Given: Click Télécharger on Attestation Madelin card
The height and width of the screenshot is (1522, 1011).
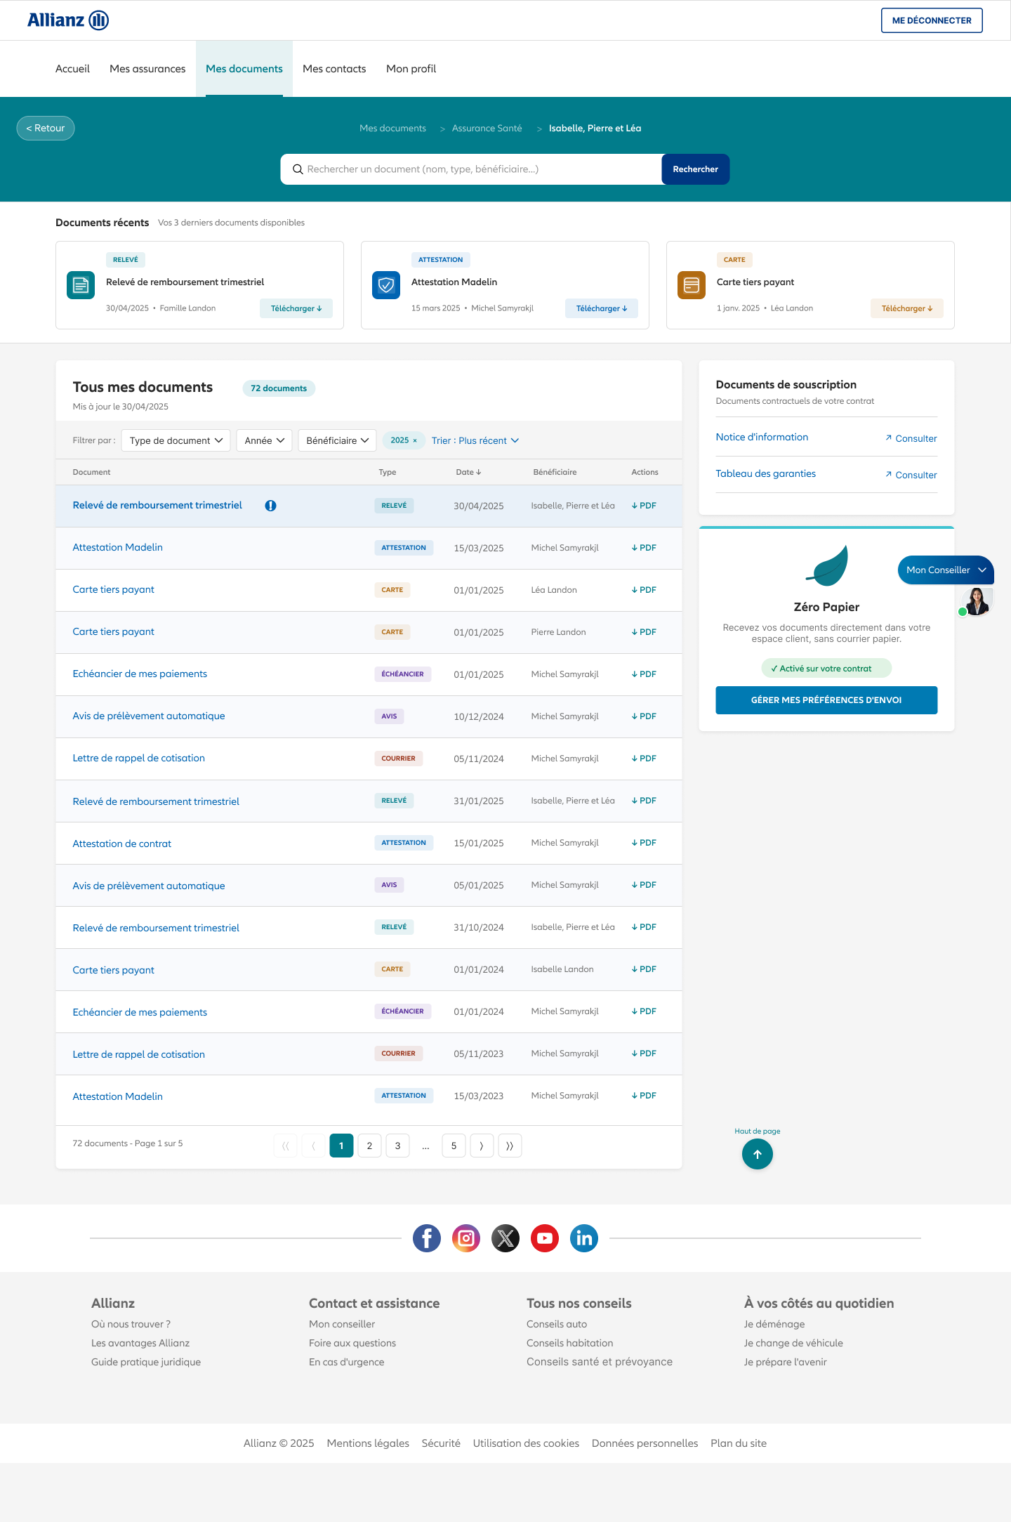Looking at the screenshot, I should (602, 308).
